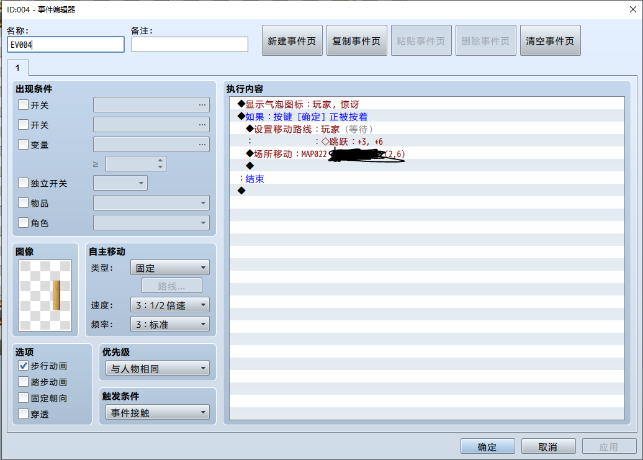Select the 结束 line

point(427,179)
